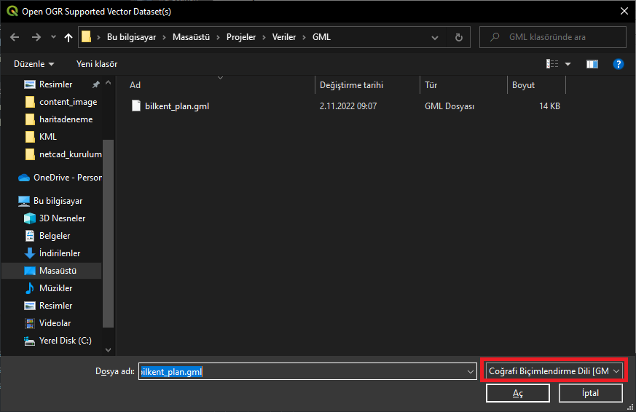
Task: Click the '2.11.2022 09:07' date cell
Action: [348, 106]
